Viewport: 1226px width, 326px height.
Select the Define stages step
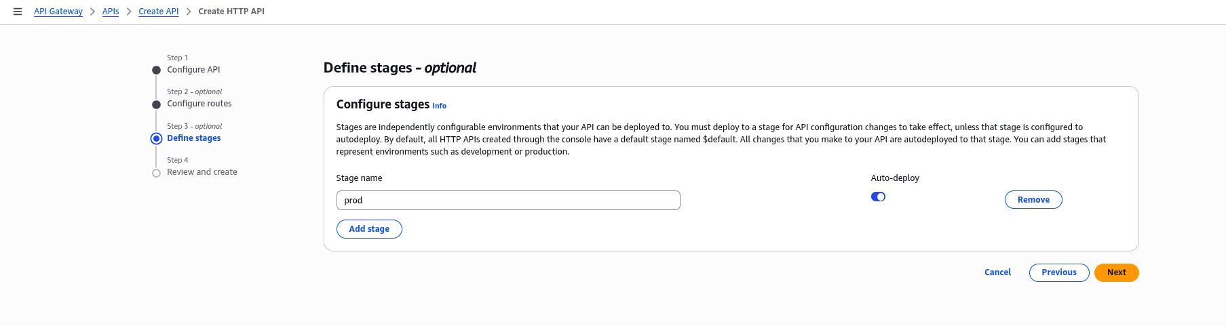(x=194, y=138)
